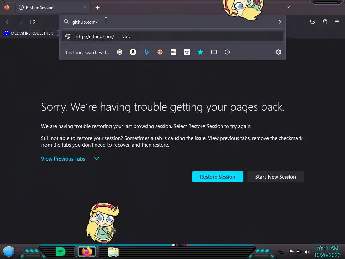Viewport: 345px width, 259px height.
Task: Open the Extensions puzzle icon
Action: (x=325, y=22)
